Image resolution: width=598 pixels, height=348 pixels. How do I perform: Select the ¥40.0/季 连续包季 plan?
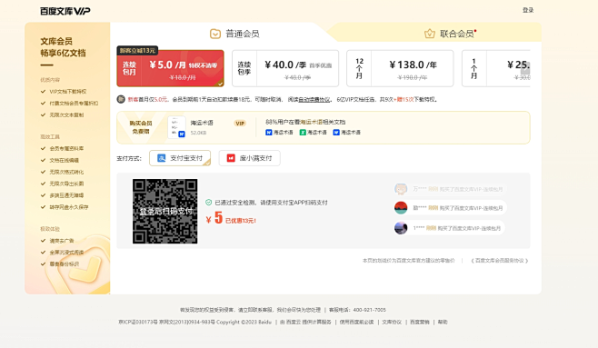284,68
